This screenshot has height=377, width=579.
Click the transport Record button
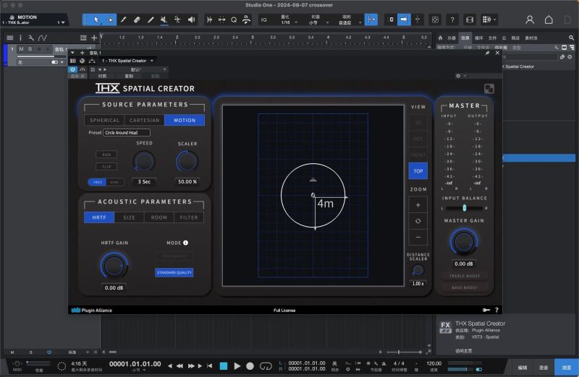250,366
